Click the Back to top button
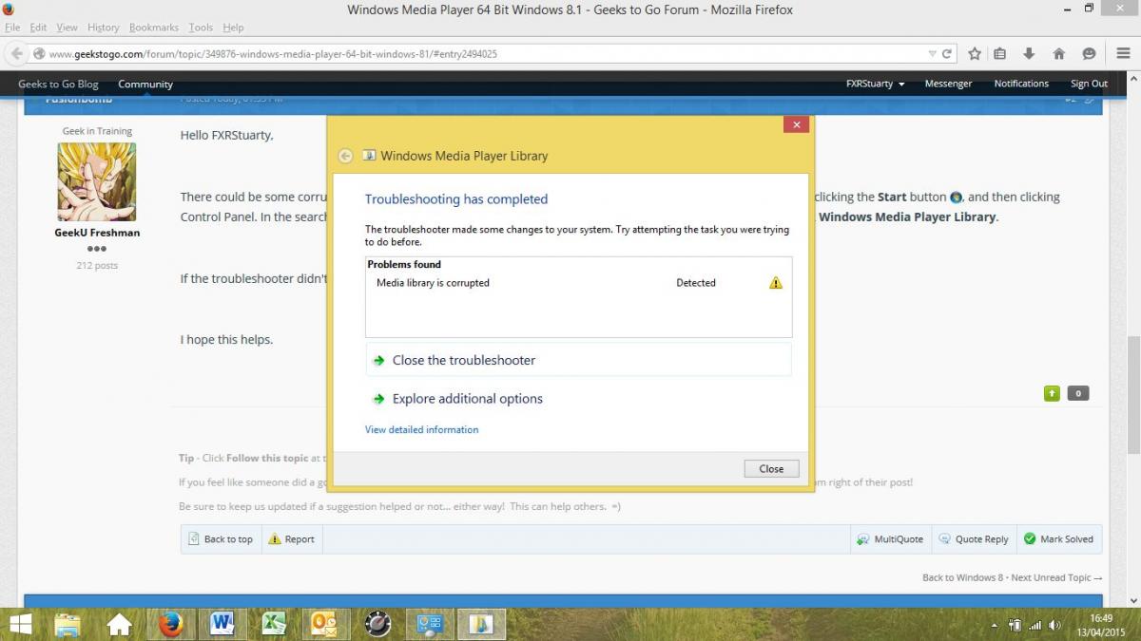Viewport: 1141px width, 641px height. click(221, 539)
